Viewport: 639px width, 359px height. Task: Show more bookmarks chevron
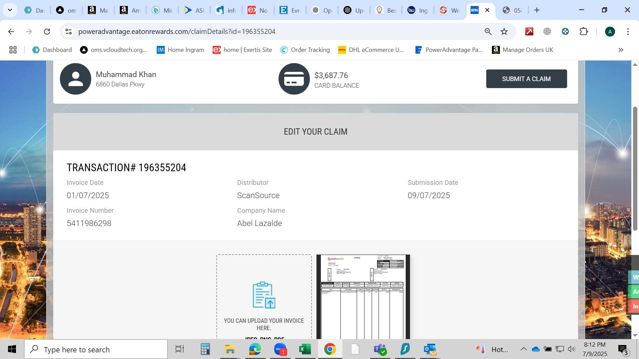click(621, 50)
